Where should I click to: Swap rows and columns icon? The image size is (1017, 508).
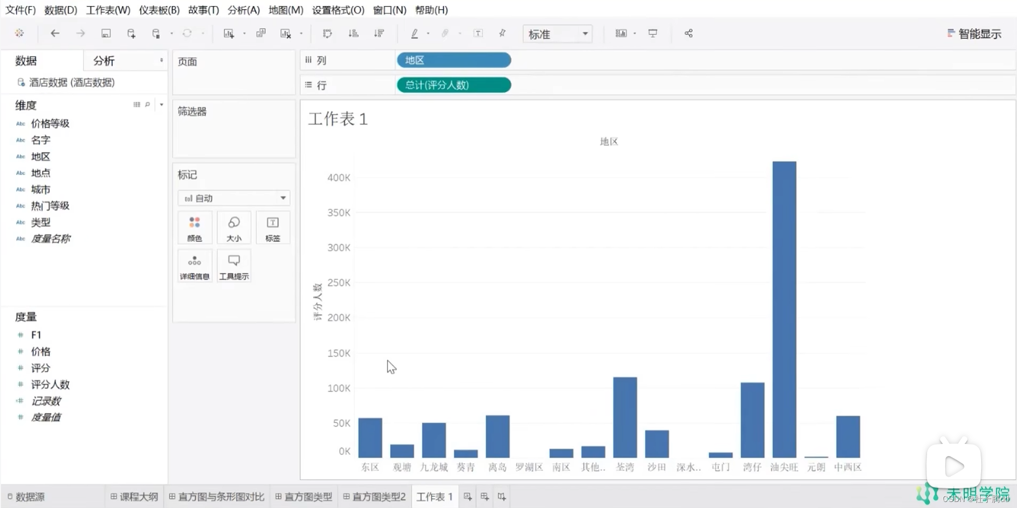(x=327, y=33)
